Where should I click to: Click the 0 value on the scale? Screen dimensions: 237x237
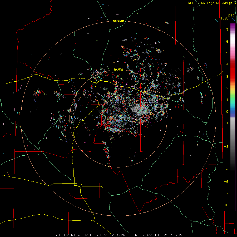coord(227,112)
